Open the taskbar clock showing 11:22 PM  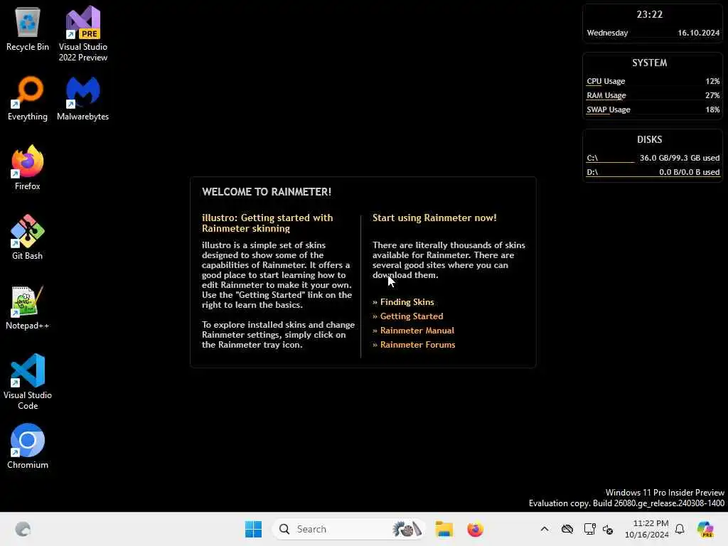click(647, 529)
